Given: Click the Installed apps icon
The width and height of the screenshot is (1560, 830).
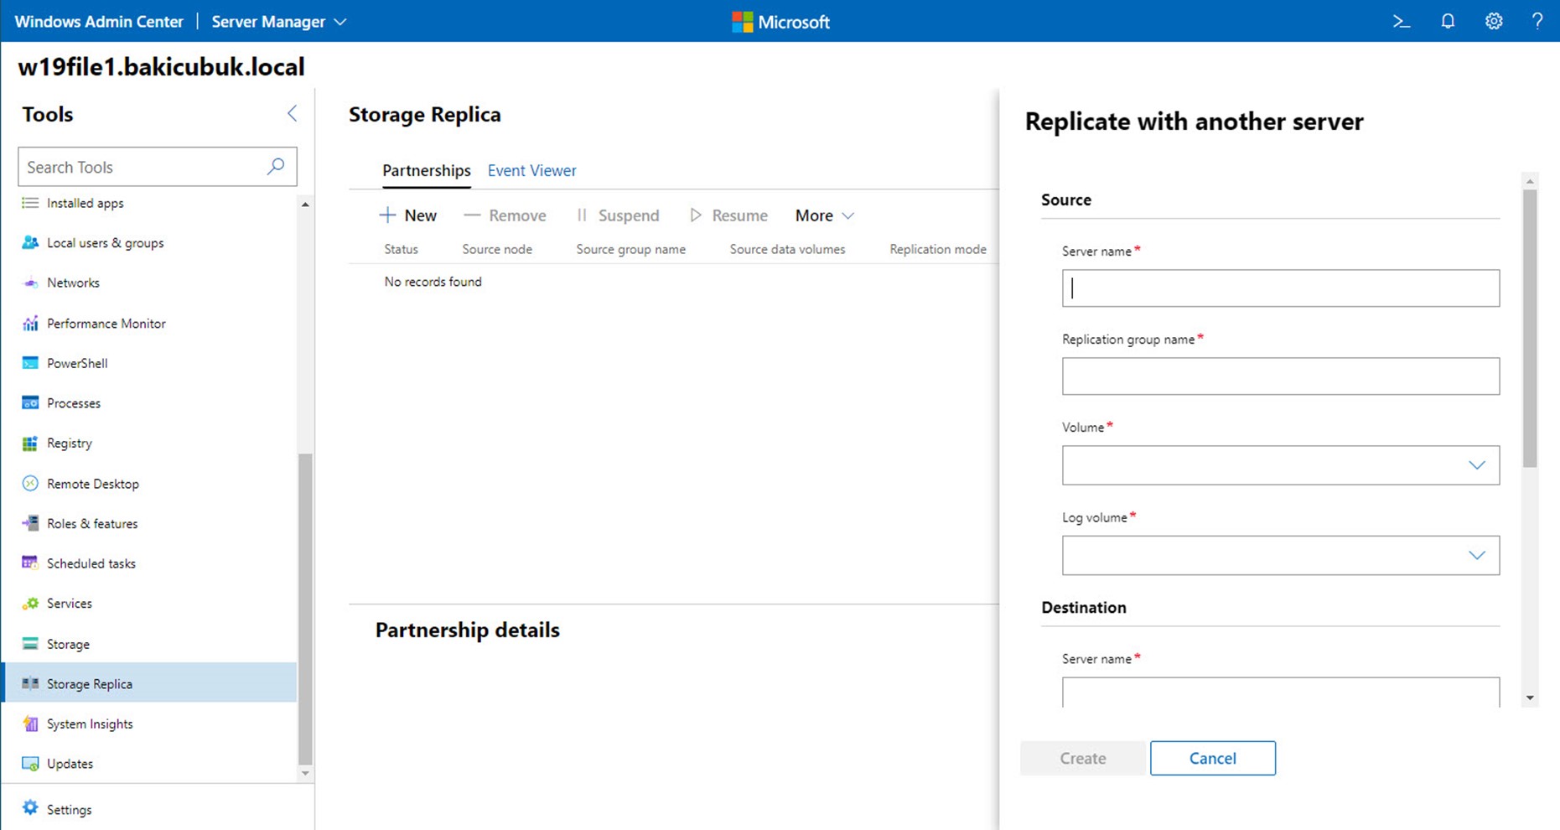Looking at the screenshot, I should click(30, 203).
